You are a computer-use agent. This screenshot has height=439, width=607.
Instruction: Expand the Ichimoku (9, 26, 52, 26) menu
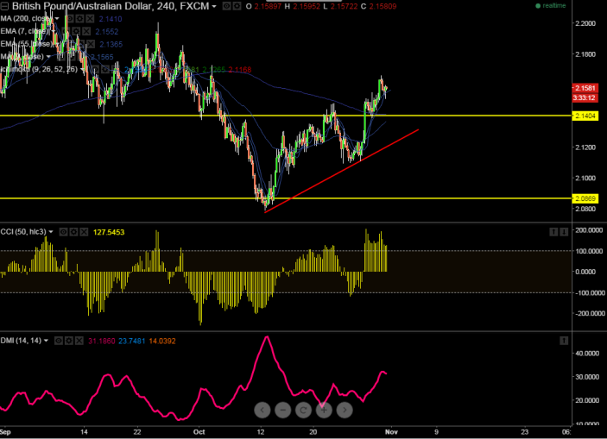pyautogui.click(x=82, y=69)
